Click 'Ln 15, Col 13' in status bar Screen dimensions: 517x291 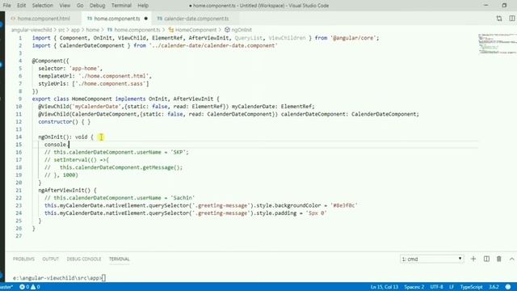(x=385, y=287)
